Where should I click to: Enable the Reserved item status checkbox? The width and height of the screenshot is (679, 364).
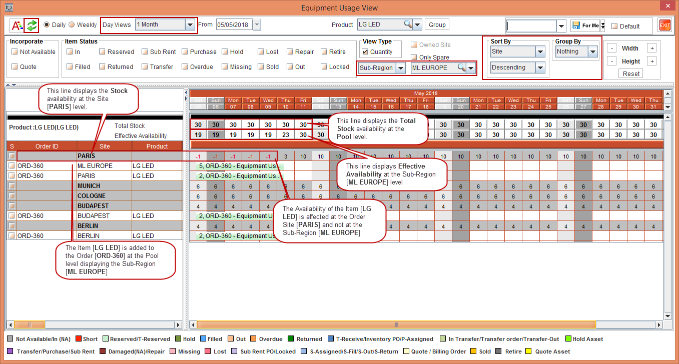[102, 52]
